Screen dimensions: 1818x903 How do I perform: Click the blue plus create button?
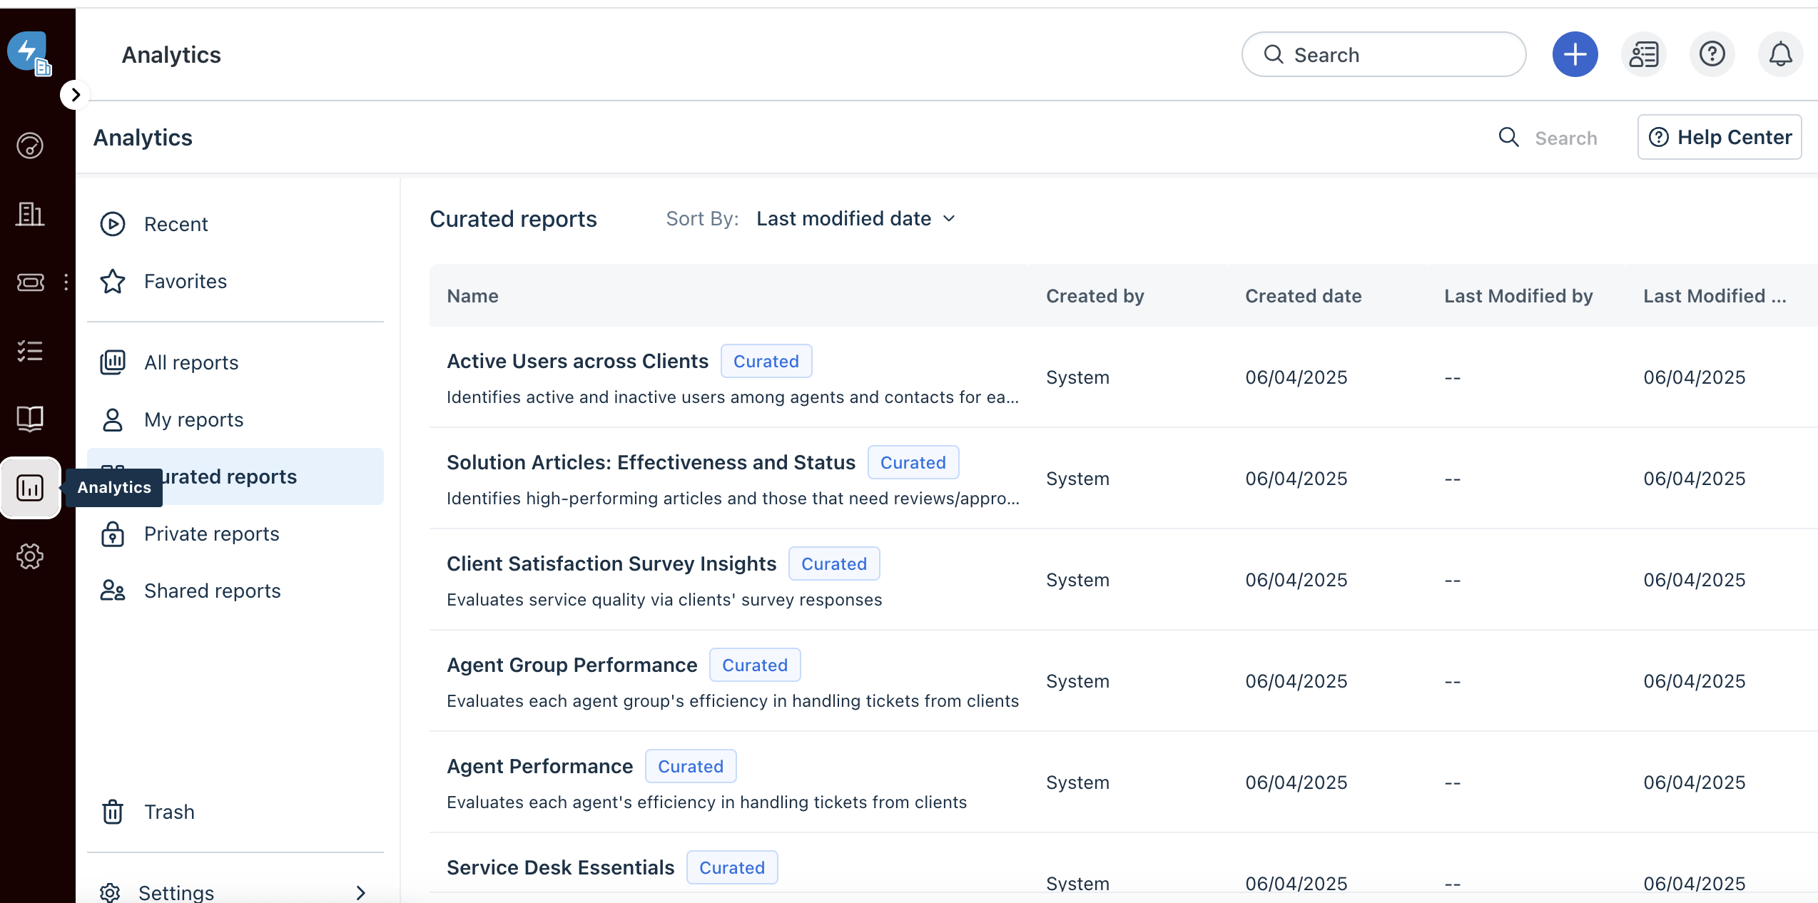(1575, 54)
